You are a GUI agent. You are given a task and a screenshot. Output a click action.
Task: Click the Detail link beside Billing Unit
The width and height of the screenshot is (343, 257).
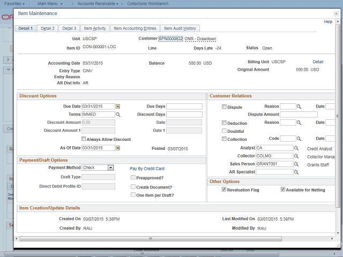coord(318,62)
